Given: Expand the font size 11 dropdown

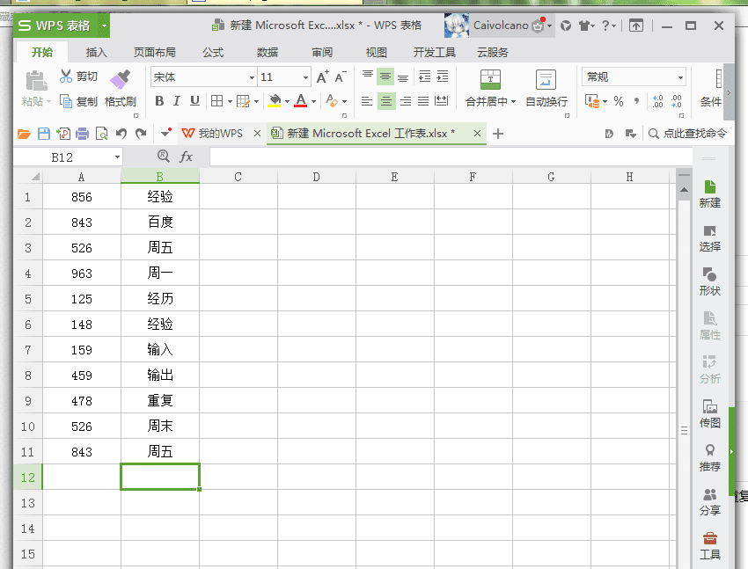Looking at the screenshot, I should (x=305, y=77).
